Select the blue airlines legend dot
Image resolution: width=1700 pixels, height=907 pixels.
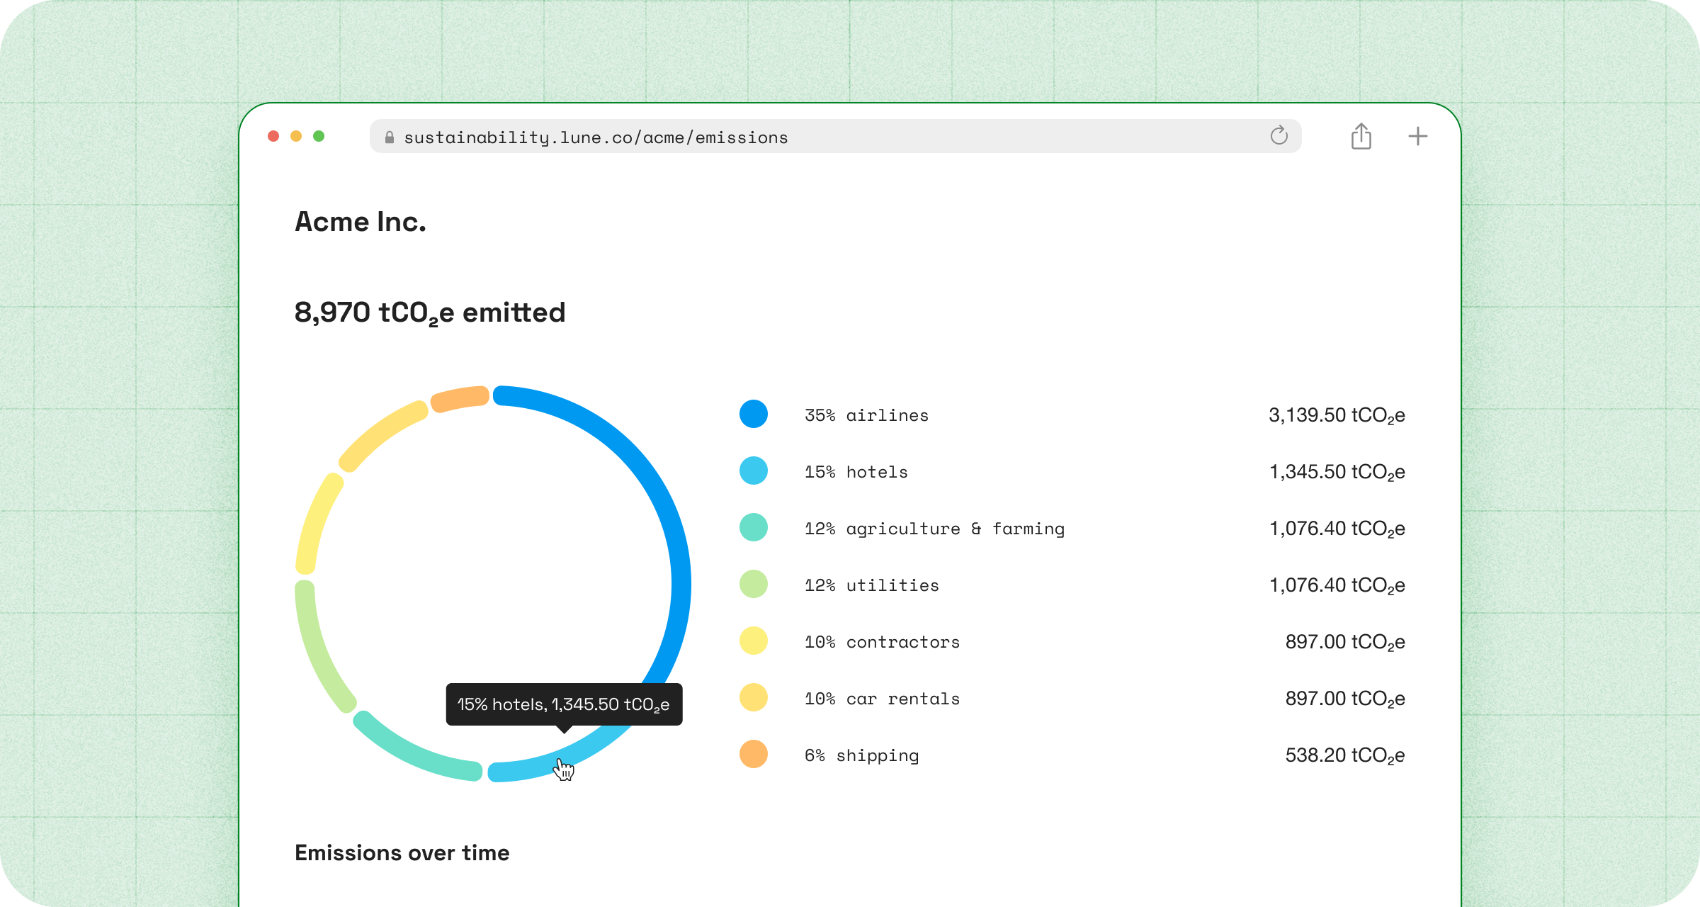pyautogui.click(x=753, y=414)
